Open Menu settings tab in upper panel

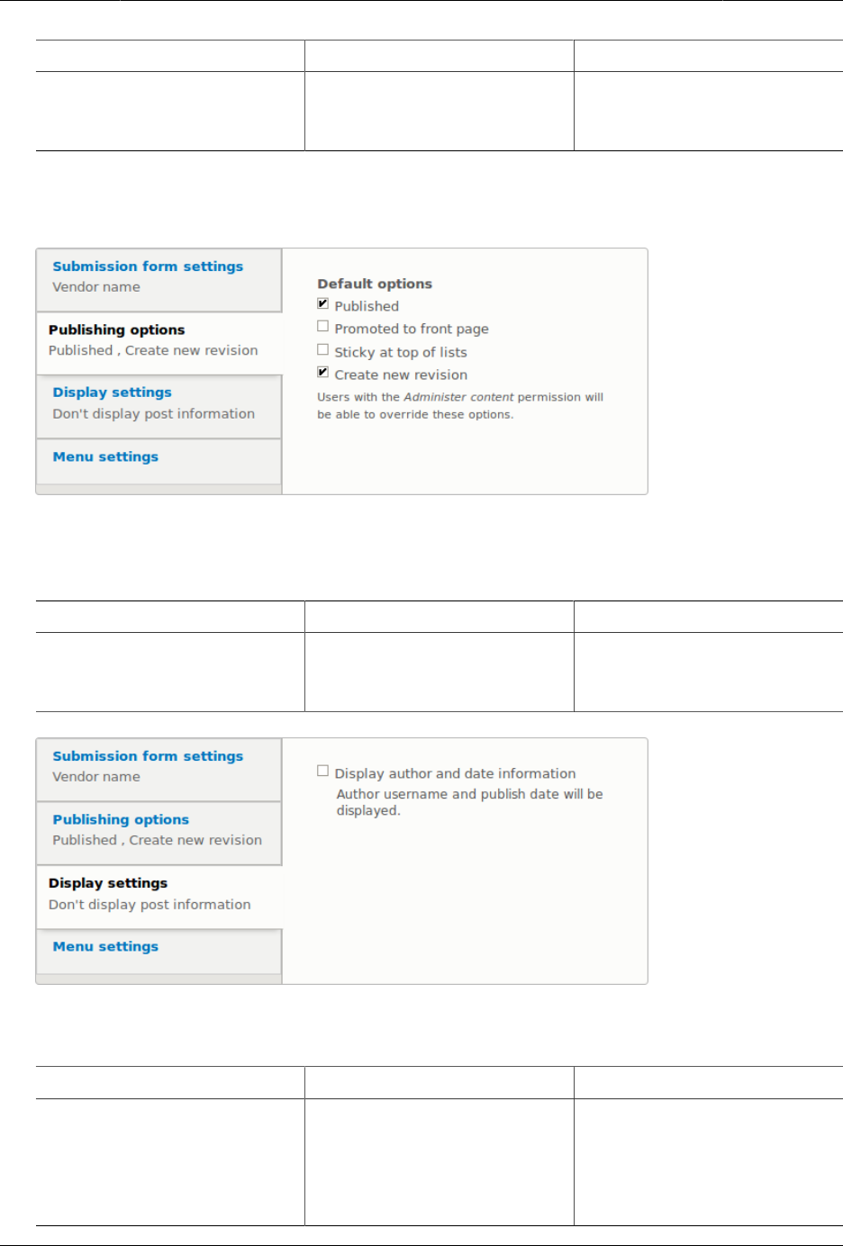tap(105, 456)
